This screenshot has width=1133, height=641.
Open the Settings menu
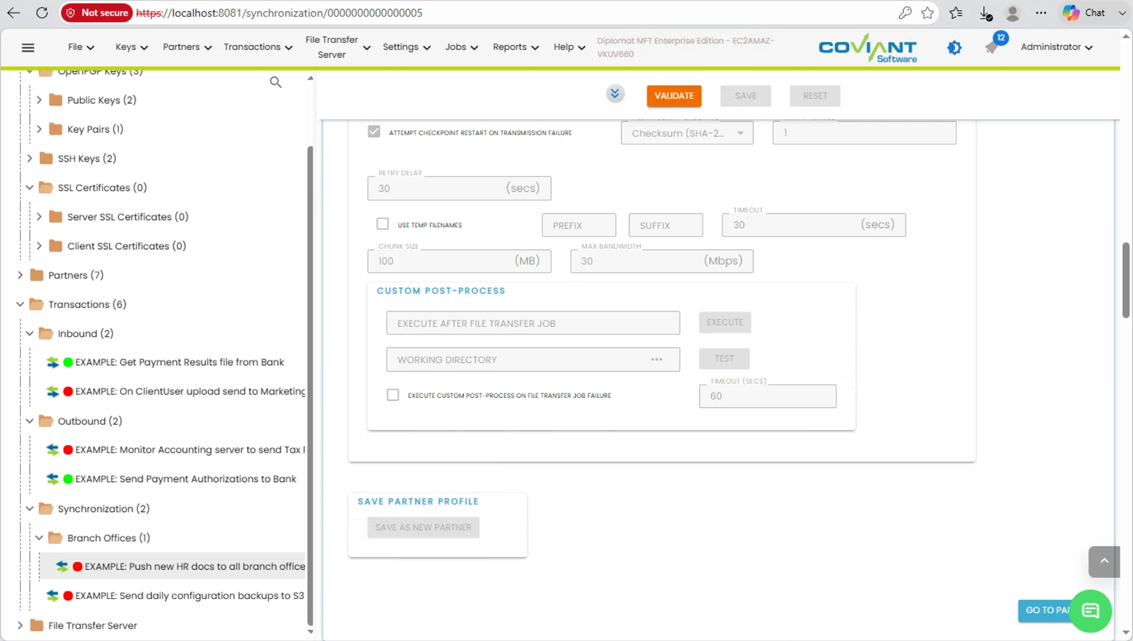pyautogui.click(x=406, y=47)
